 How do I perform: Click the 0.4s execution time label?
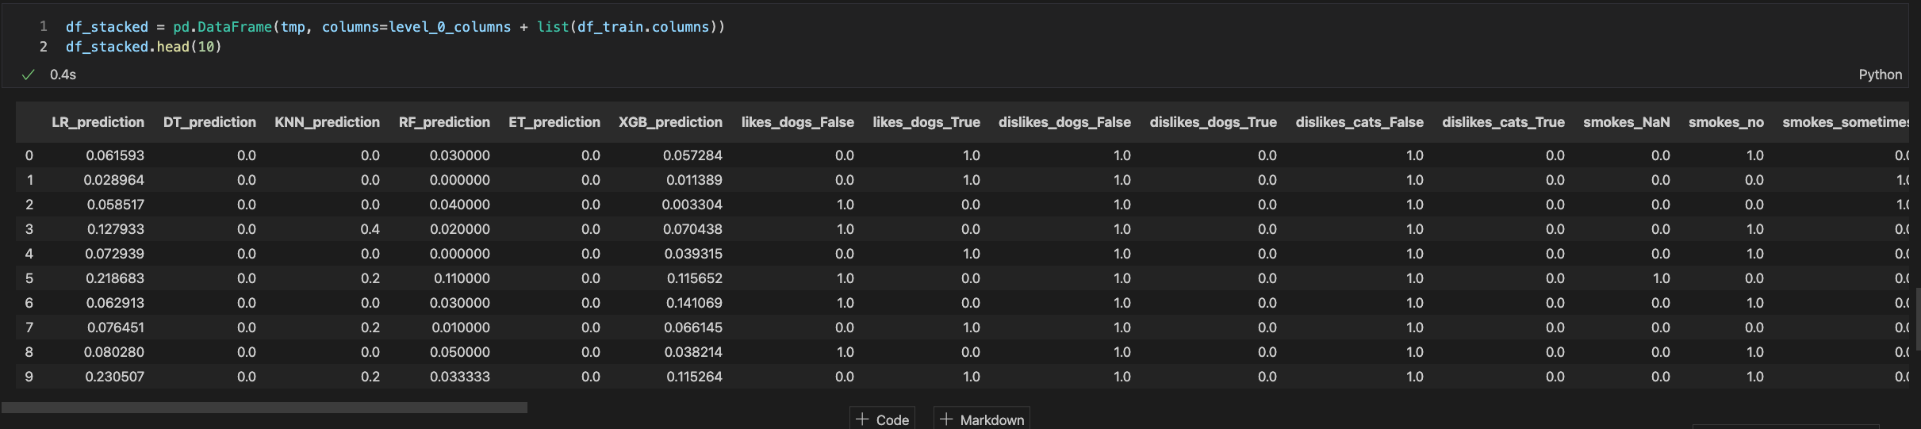click(63, 75)
